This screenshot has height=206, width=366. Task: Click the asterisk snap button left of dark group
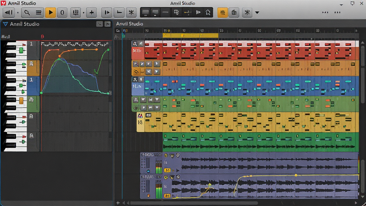tap(131, 13)
